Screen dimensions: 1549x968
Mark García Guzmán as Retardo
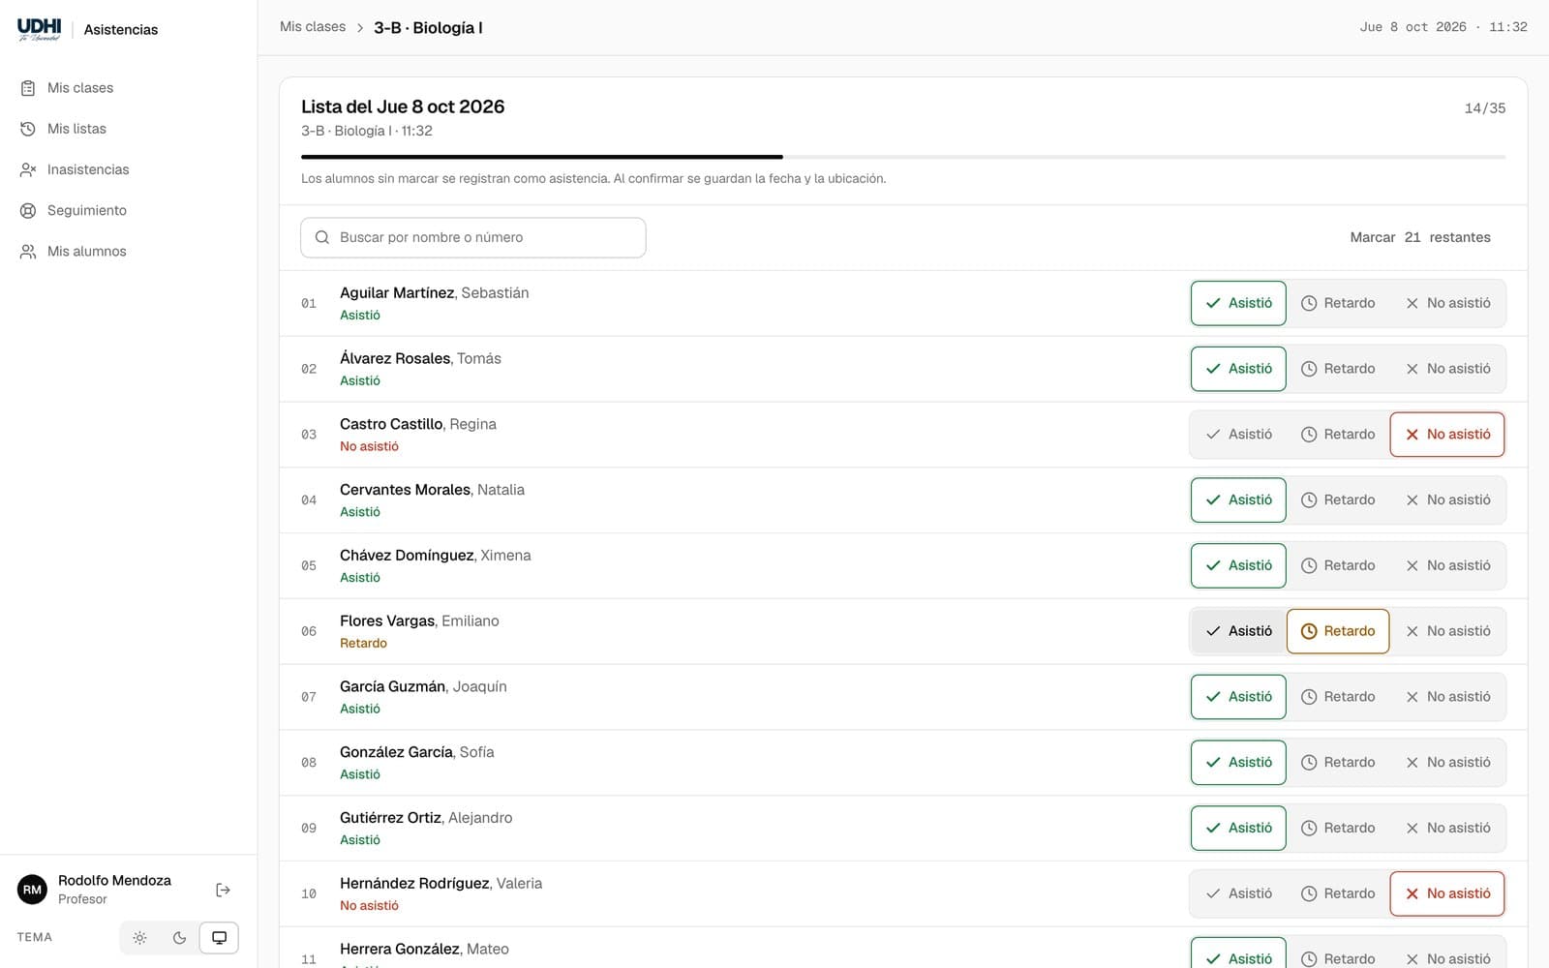click(1338, 697)
